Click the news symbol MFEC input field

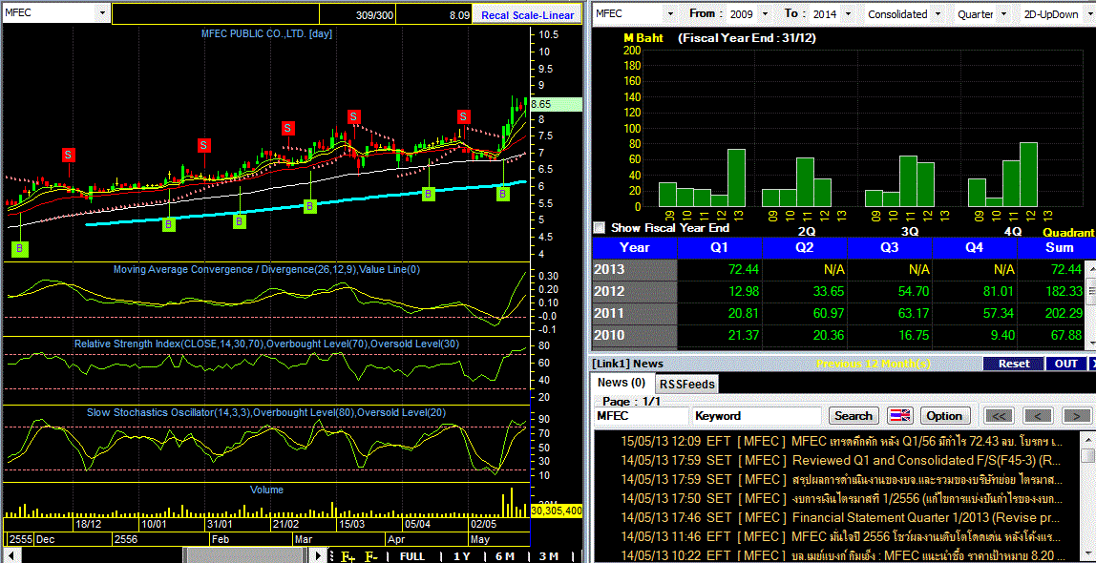[642, 416]
